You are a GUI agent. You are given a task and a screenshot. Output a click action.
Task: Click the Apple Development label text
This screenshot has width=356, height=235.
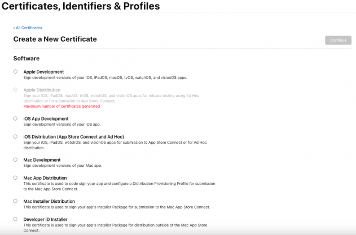(x=43, y=72)
